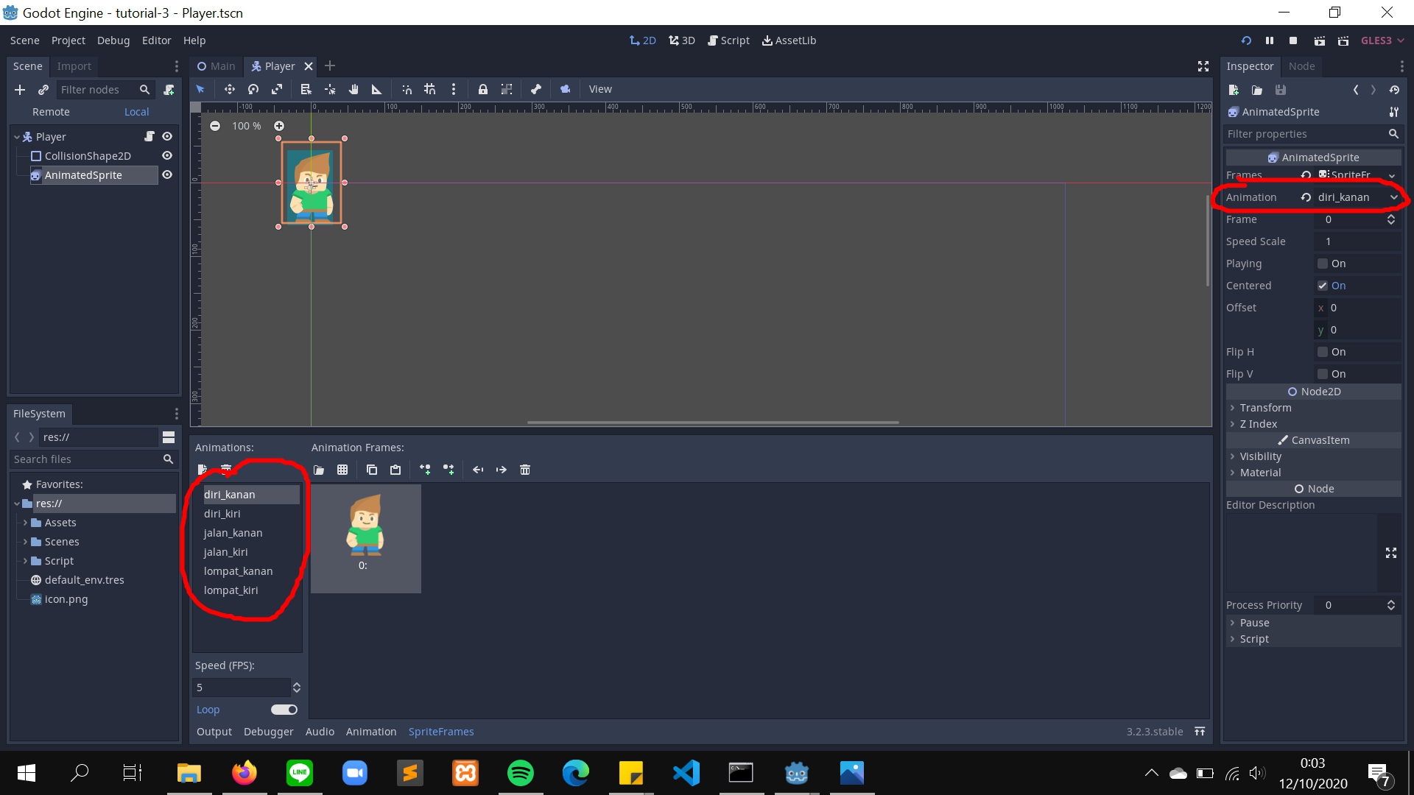Viewport: 1414px width, 795px height.
Task: Click the Load Resource folder icon in frames toolbar
Action: click(x=319, y=470)
